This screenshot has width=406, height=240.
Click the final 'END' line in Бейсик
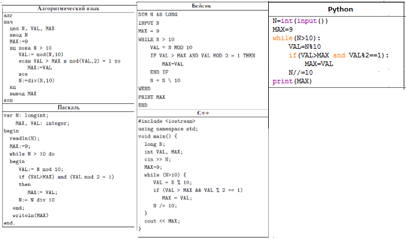pos(142,105)
